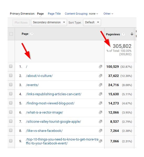Viewport: 144px width, 157px height.
Task: Select the % of Total: 100.00% text
Action: pos(119,51)
